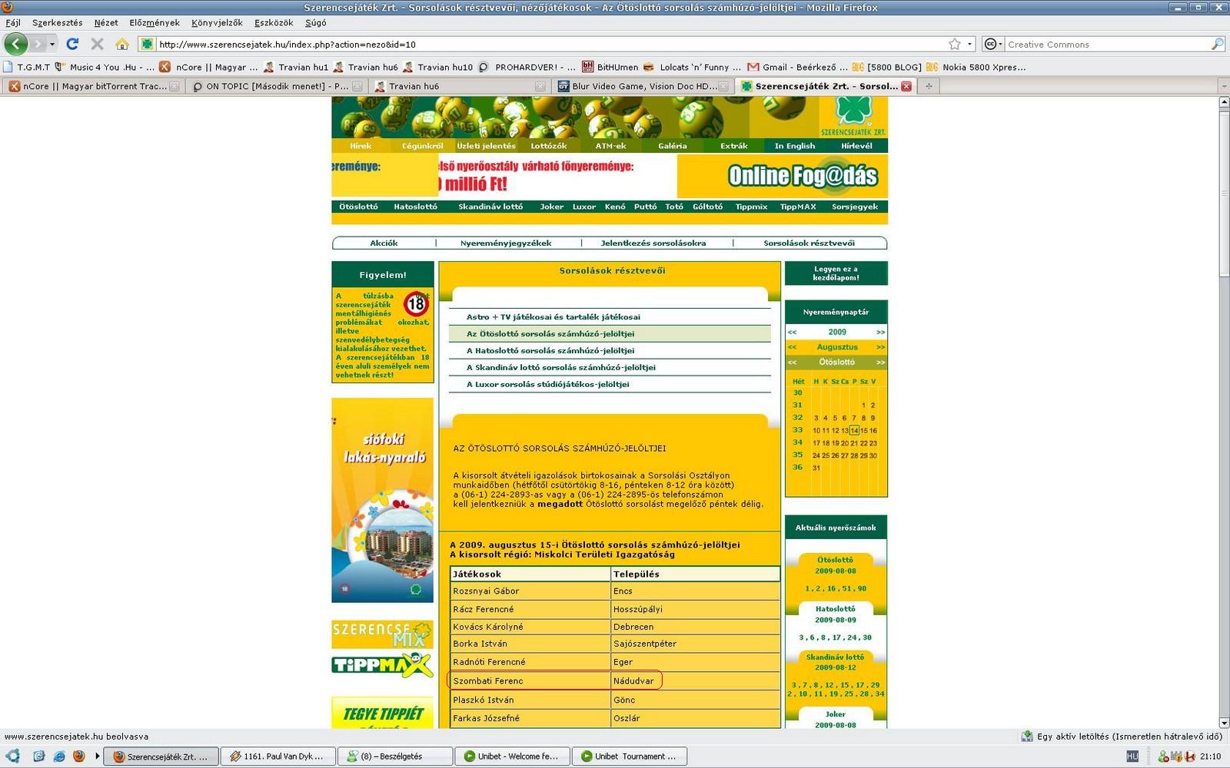Click the download status icon in the status bar
1230x768 pixels.
click(1026, 736)
